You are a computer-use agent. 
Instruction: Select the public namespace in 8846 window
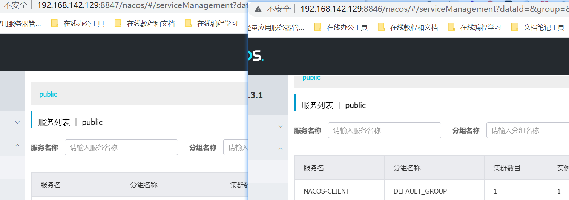click(311, 78)
